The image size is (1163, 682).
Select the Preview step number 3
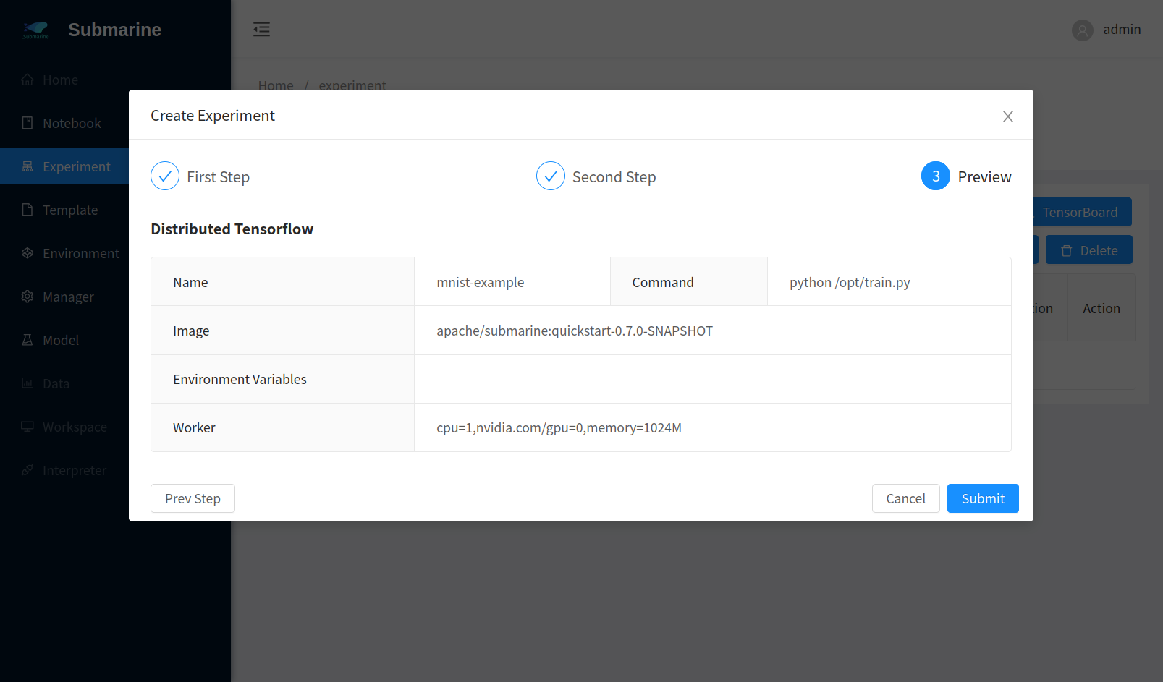click(x=935, y=176)
